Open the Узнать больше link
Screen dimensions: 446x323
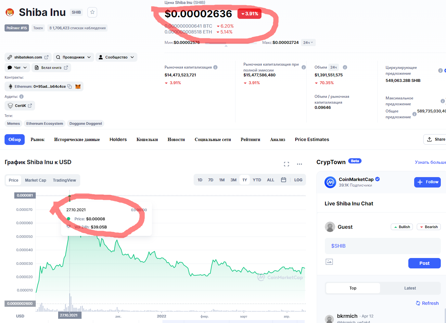click(x=430, y=162)
